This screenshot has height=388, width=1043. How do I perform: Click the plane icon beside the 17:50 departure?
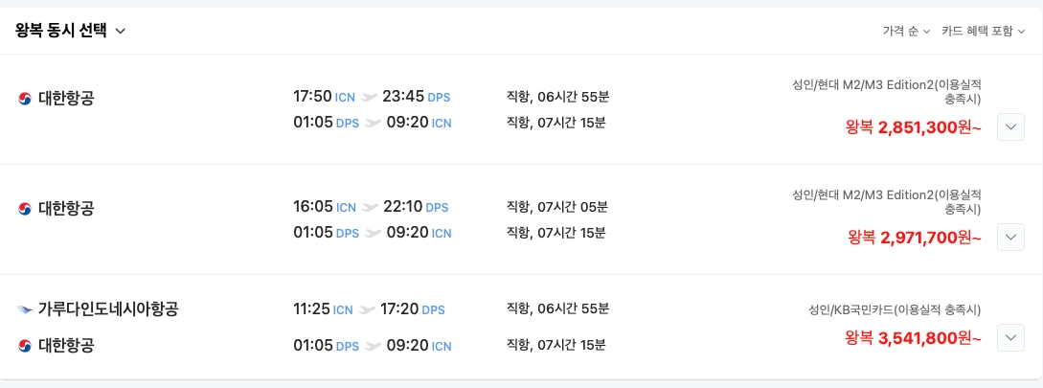click(x=370, y=97)
